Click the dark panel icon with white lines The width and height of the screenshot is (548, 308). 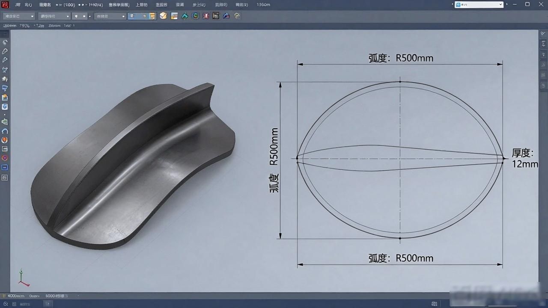pyautogui.click(x=216, y=16)
